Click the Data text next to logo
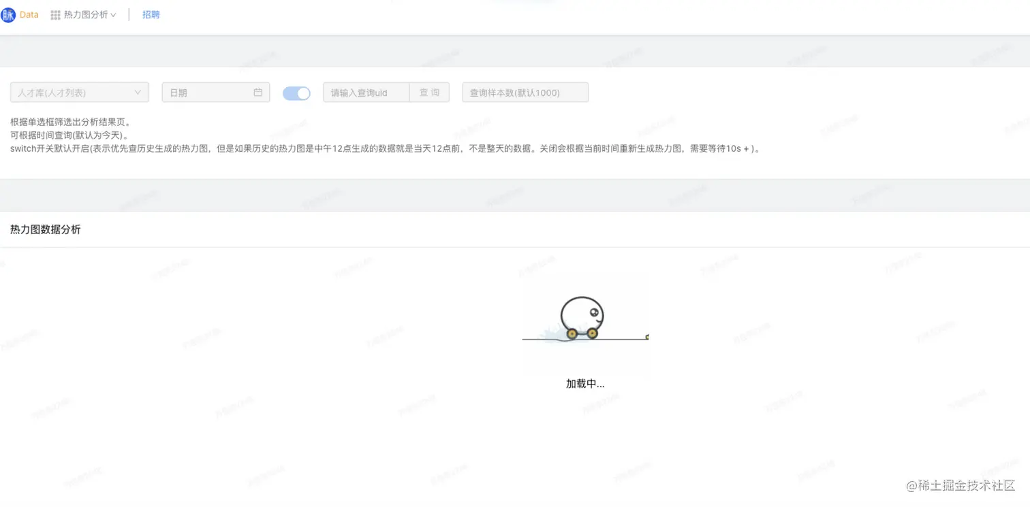This screenshot has width=1030, height=507. (29, 15)
